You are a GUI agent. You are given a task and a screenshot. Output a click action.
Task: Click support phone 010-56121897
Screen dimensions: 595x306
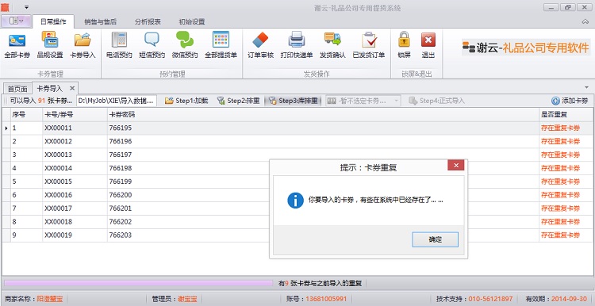point(490,299)
